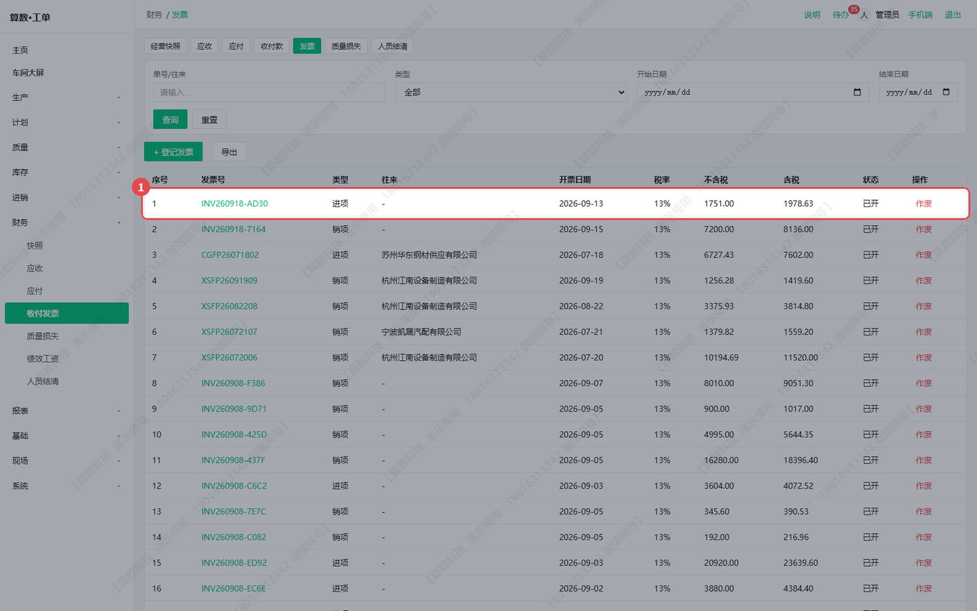Image resolution: width=977 pixels, height=611 pixels.
Task: Open 绩效工资 in the sidebar
Action: pyautogui.click(x=66, y=359)
